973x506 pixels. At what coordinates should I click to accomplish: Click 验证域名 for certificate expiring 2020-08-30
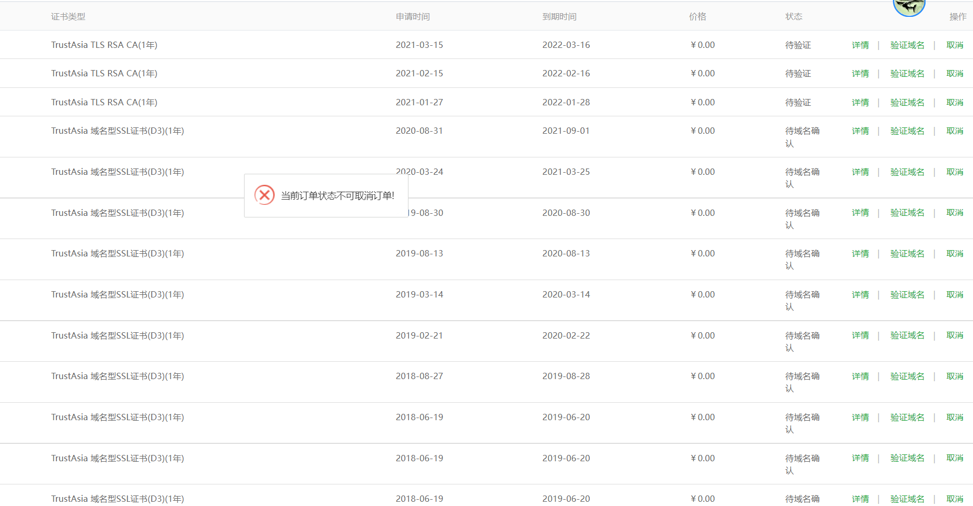point(907,213)
